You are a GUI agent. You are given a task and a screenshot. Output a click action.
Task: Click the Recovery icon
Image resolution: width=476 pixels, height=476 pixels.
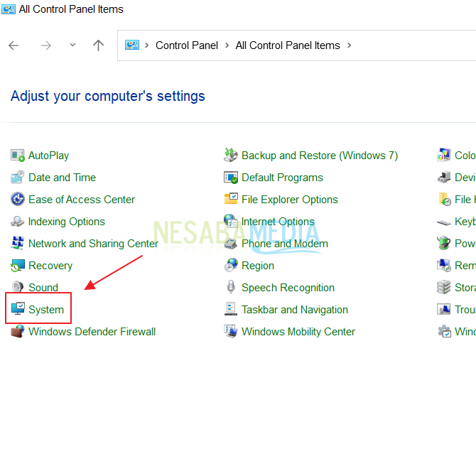coord(18,266)
